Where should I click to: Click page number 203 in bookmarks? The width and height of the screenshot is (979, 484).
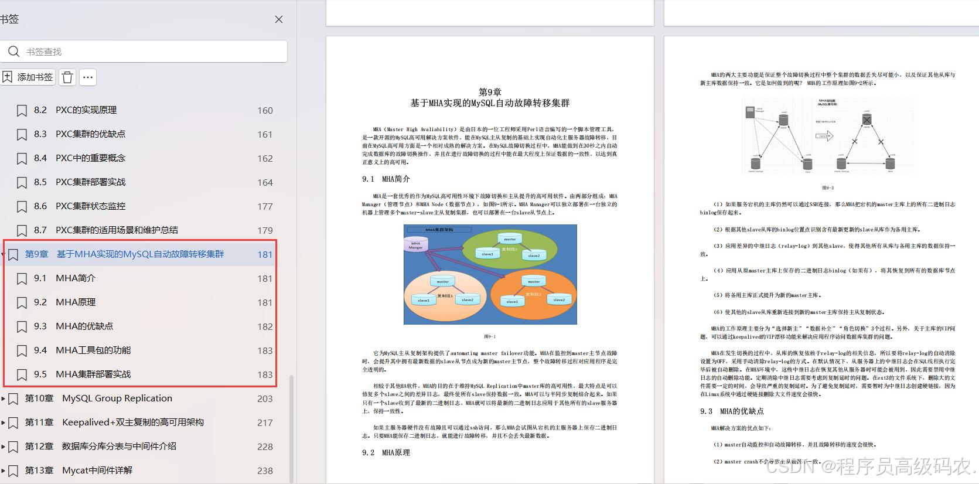point(265,399)
